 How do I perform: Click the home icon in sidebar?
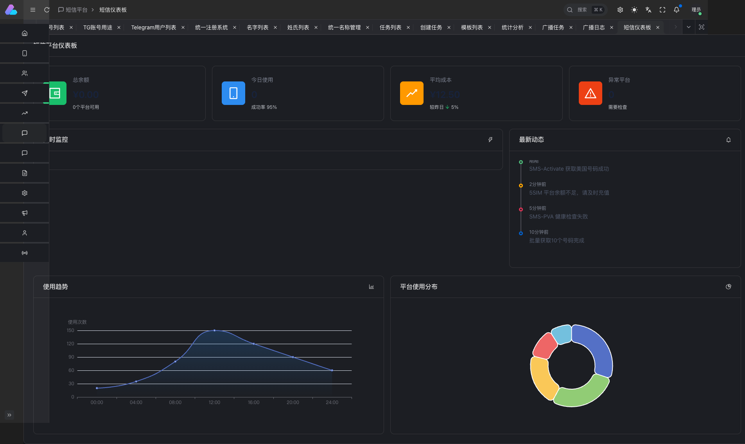(25, 33)
